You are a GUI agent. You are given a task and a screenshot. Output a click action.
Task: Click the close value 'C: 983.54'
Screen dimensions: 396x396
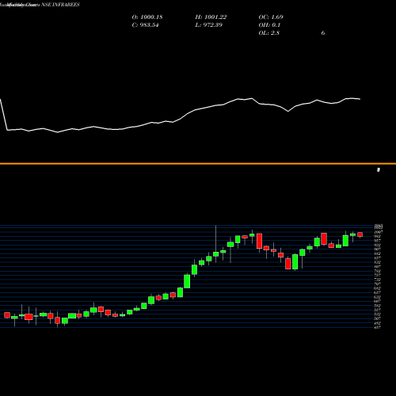145,25
